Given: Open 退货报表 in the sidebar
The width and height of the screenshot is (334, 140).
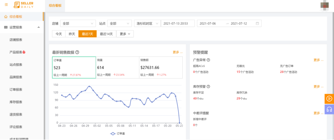Looking at the screenshot, I should click(x=16, y=114).
